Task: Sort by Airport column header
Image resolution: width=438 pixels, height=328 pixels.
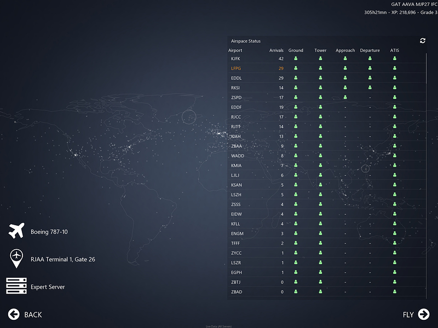Action: pos(235,50)
